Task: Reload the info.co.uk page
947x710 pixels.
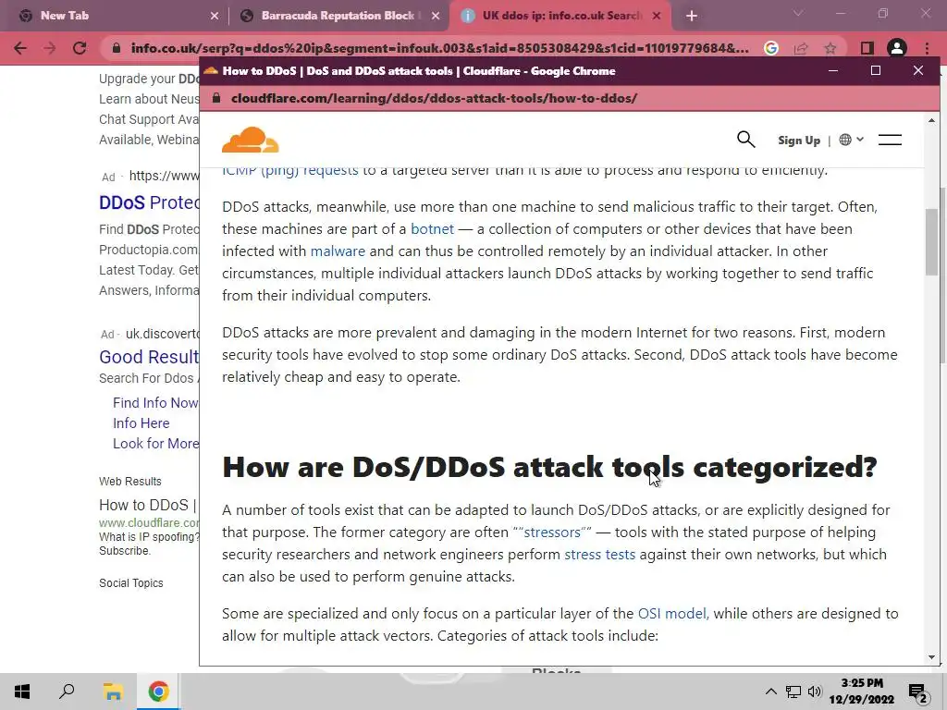Action: (80, 48)
